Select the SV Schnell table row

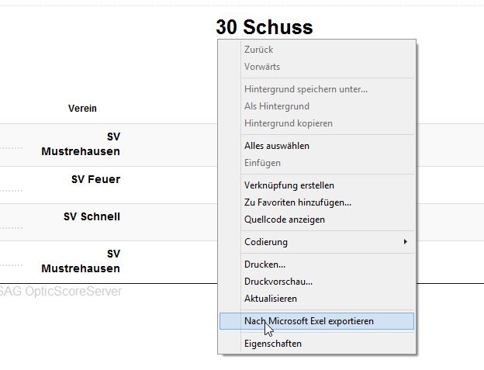[92, 217]
